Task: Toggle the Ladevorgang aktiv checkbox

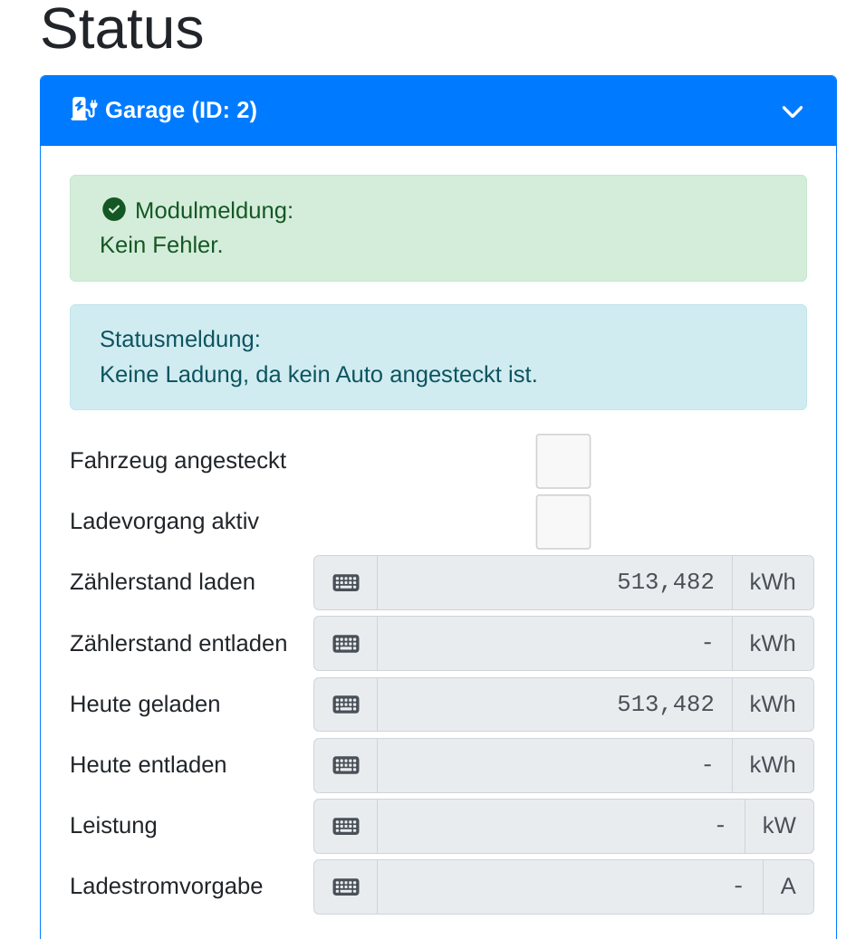Action: 562,522
